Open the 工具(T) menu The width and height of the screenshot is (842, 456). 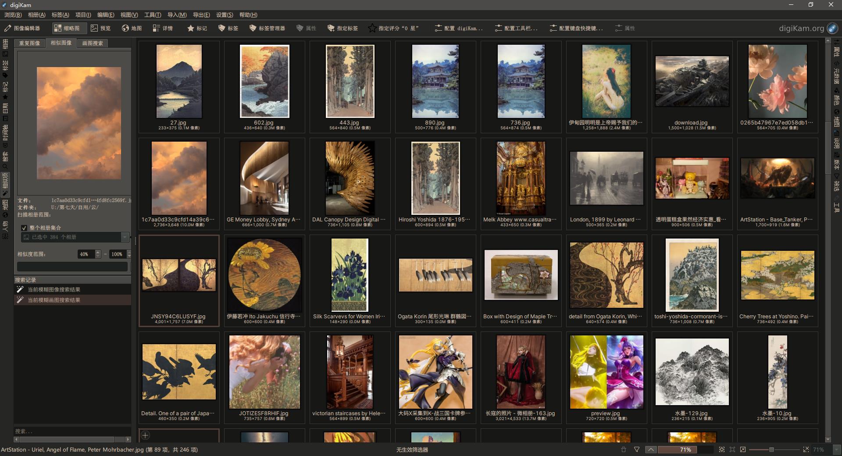(153, 15)
